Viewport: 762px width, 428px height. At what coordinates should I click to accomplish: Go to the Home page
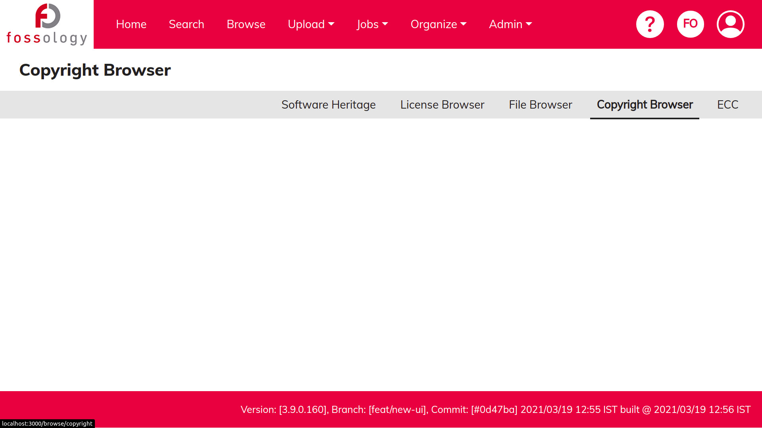click(x=131, y=24)
